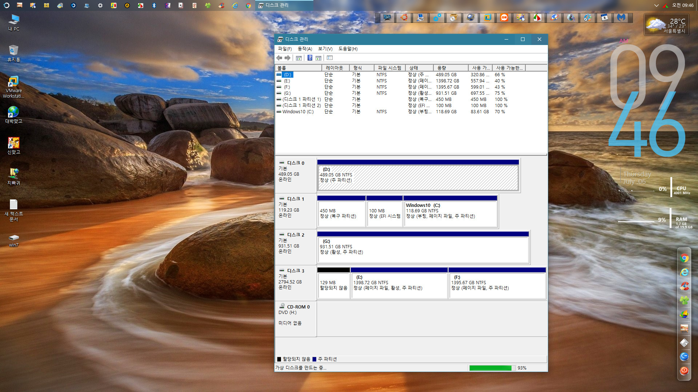This screenshot has height=392, width=698.
Task: Open the weather widget showing 28°C
Action: (666, 25)
